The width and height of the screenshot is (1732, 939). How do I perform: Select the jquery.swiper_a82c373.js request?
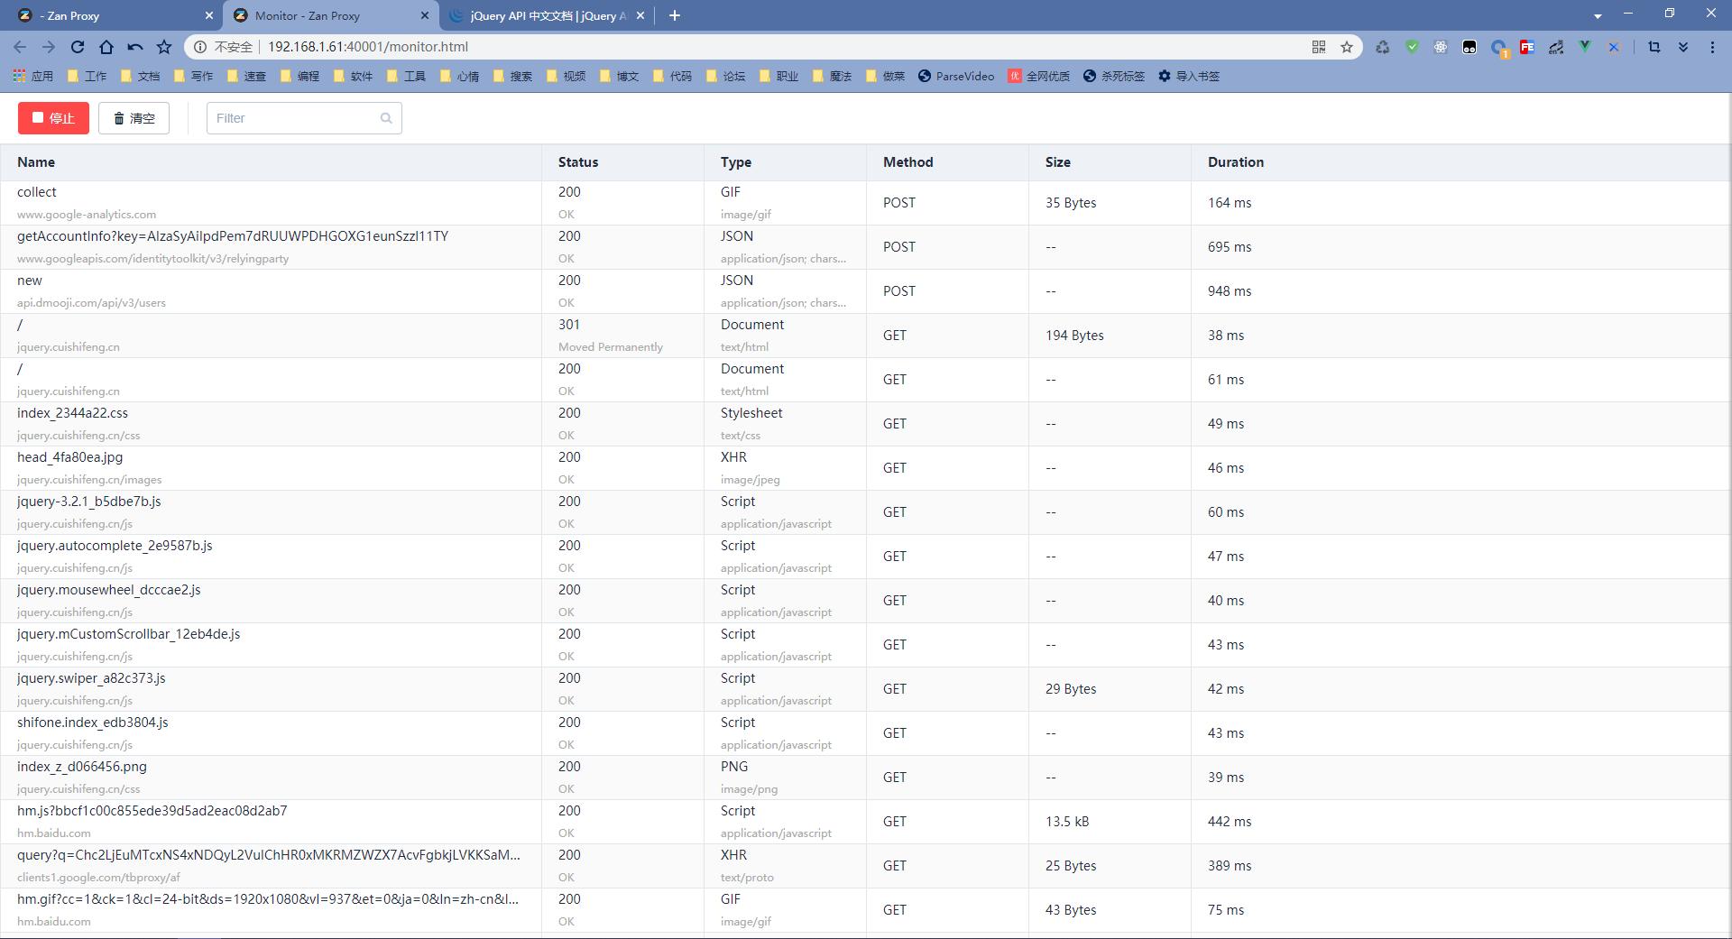click(866, 689)
